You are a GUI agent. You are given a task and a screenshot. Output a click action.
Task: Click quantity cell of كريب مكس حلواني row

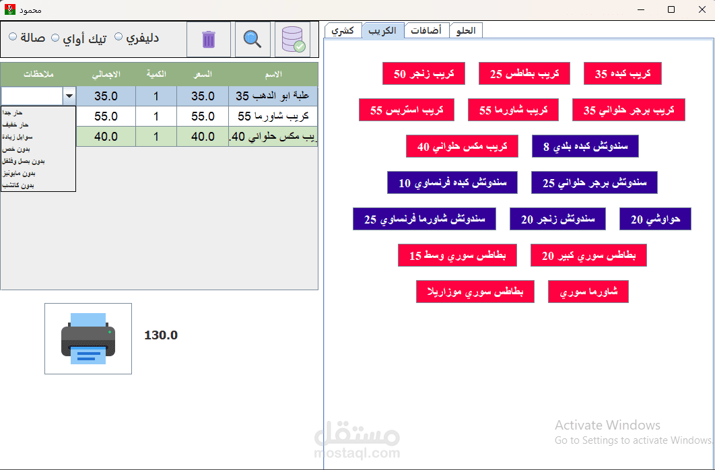[156, 136]
